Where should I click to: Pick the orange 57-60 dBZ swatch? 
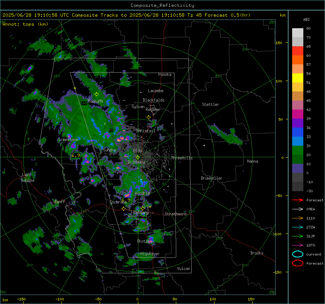point(298,60)
